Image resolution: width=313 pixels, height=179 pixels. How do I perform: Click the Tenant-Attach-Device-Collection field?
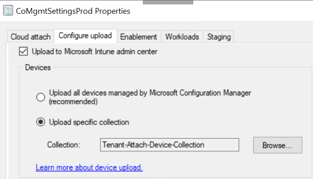pyautogui.click(x=169, y=145)
